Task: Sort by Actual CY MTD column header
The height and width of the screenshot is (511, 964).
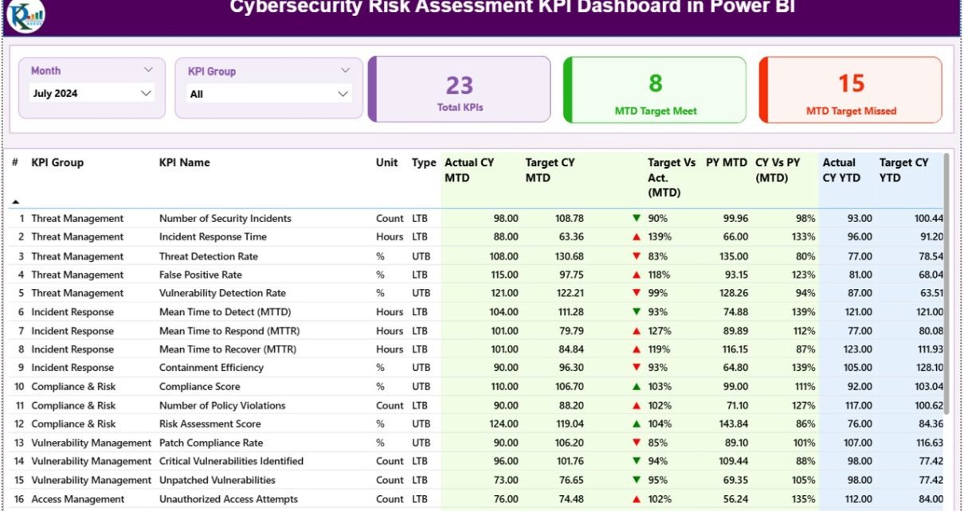Action: tap(469, 170)
